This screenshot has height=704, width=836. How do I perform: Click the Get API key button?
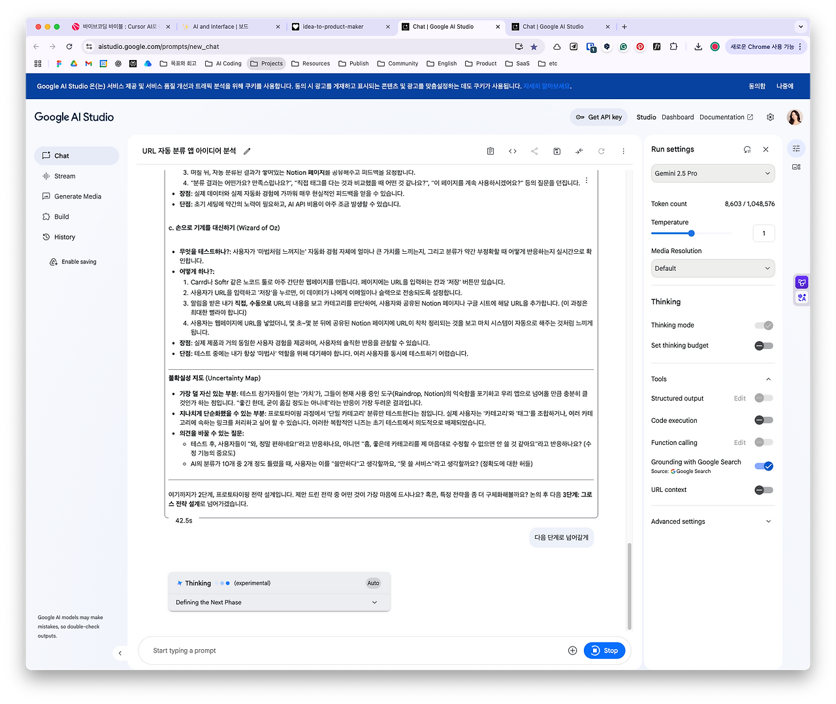click(599, 117)
